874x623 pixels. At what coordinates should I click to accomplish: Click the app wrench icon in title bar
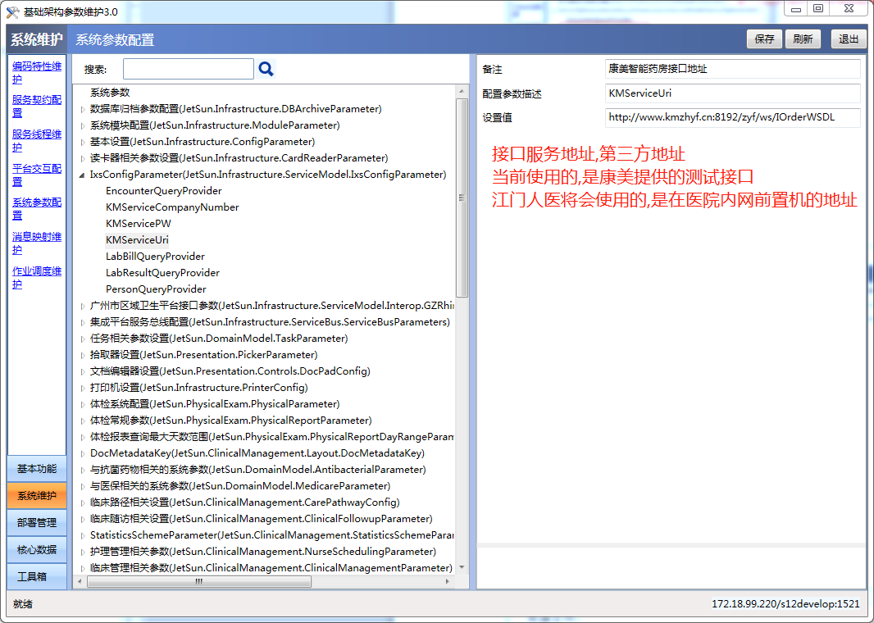12,11
